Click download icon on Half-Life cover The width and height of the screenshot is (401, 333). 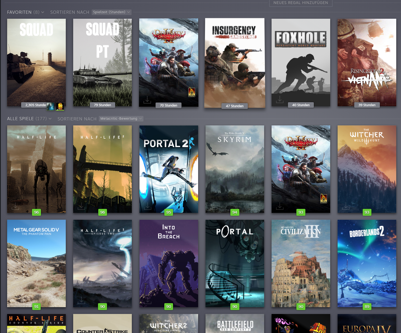[15, 206]
